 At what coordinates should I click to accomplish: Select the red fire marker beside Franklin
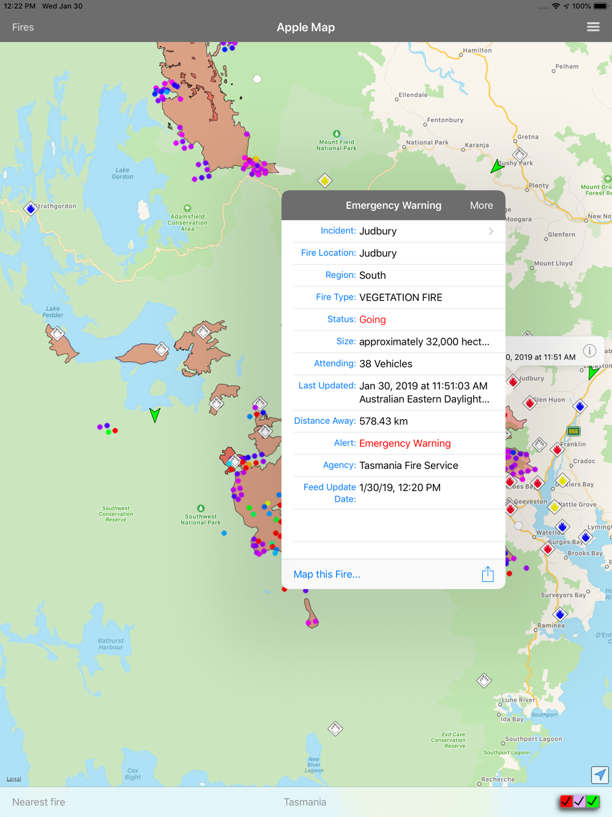[557, 449]
